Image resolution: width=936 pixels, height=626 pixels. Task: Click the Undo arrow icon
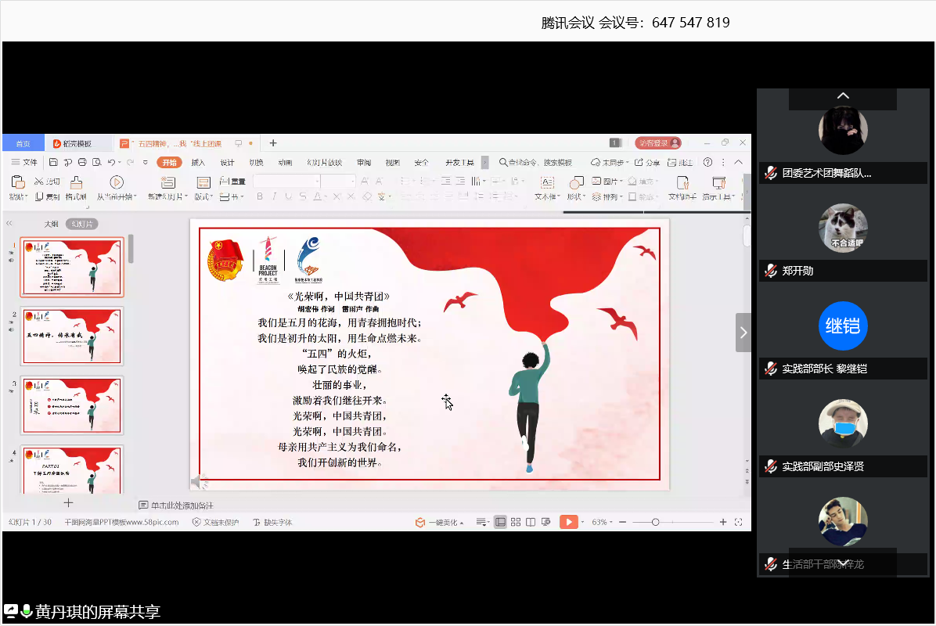pyautogui.click(x=111, y=163)
